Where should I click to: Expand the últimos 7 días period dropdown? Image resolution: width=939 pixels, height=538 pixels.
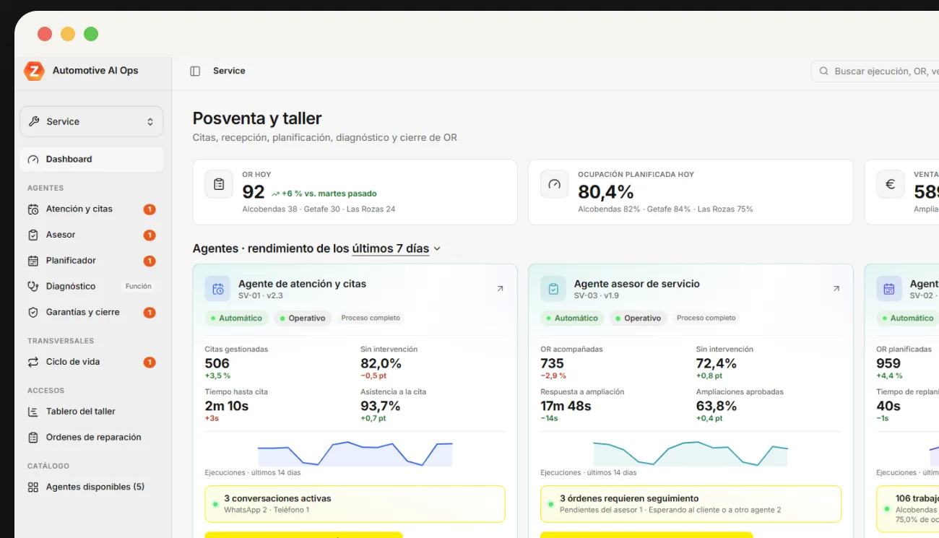397,248
